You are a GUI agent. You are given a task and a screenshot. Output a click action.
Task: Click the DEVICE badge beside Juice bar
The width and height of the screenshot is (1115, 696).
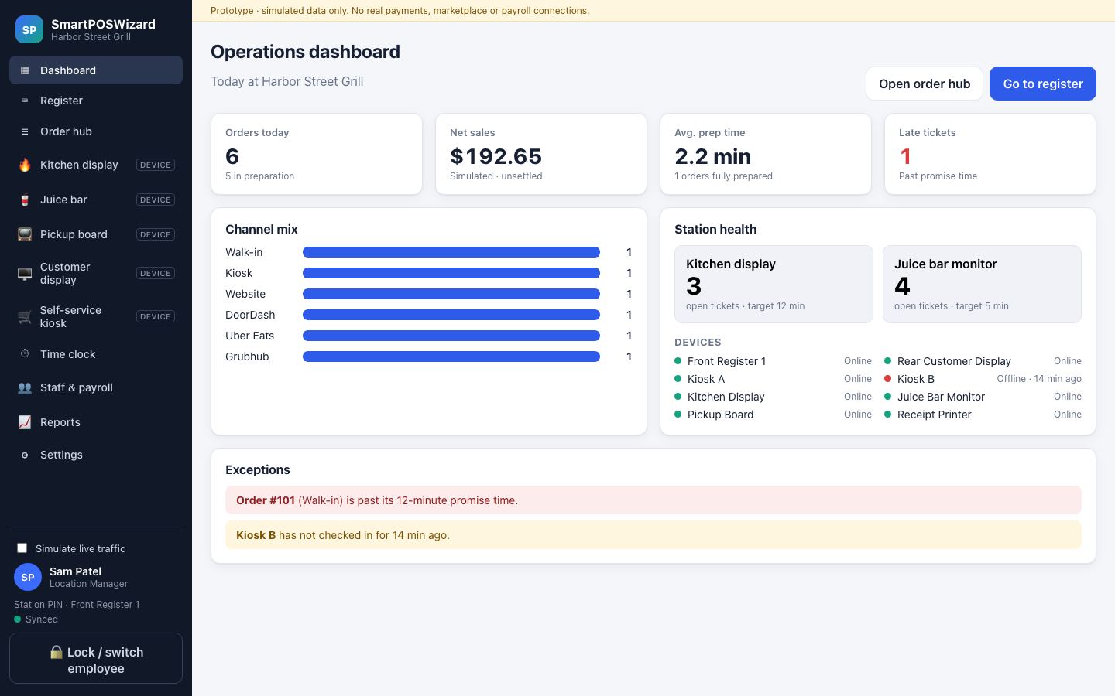(x=156, y=200)
